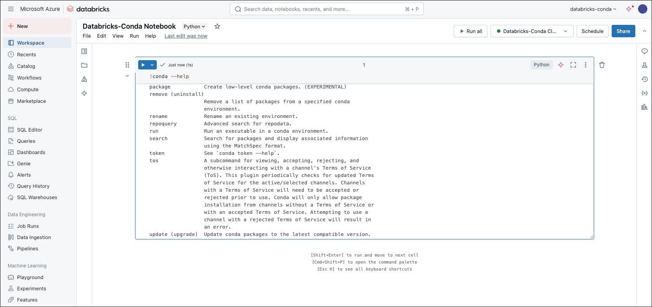Open Data Ingestion in the sidebar

[x=37, y=237]
